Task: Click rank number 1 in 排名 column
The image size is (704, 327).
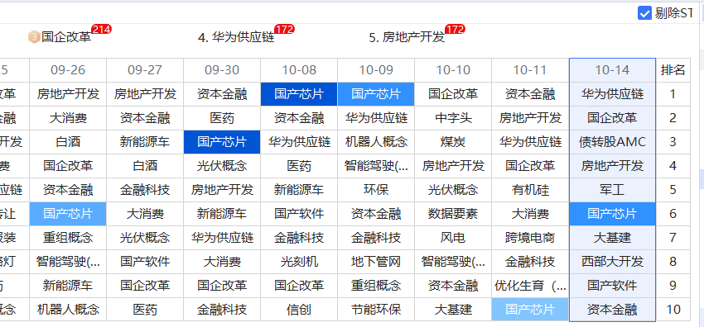Action: (673, 94)
